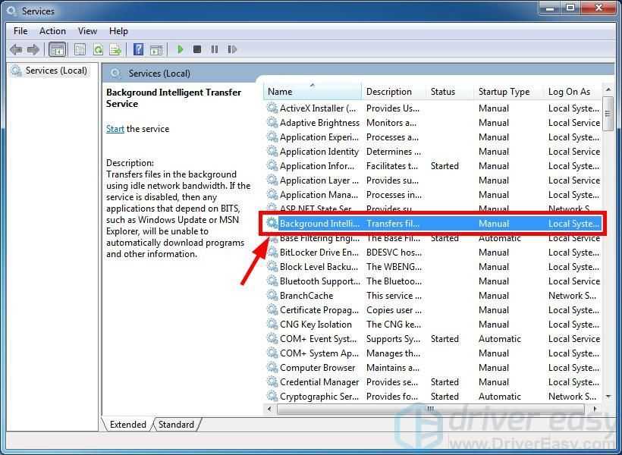Open Properties toolbar icon

point(80,49)
